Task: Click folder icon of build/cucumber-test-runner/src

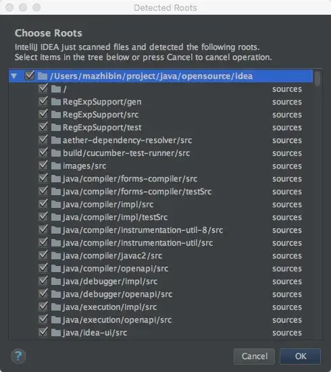Action: pyautogui.click(x=56, y=153)
